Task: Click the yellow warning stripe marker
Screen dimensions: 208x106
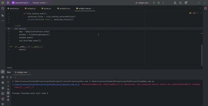Action: [201, 34]
